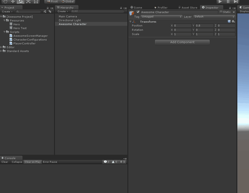Click the Pause button
The image size is (249, 193).
(228, 1)
